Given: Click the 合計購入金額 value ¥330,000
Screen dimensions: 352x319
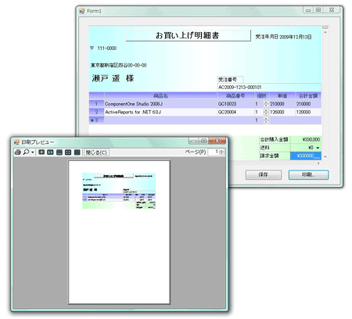Looking at the screenshot, I should pos(306,140).
